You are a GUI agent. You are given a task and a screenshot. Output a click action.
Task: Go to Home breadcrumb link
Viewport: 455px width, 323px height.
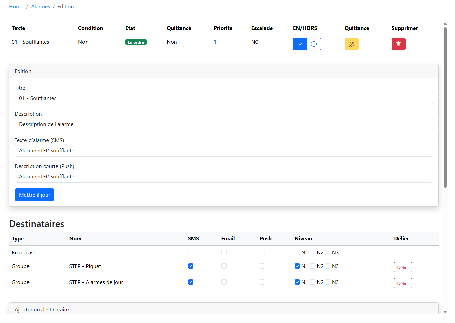pyautogui.click(x=16, y=7)
